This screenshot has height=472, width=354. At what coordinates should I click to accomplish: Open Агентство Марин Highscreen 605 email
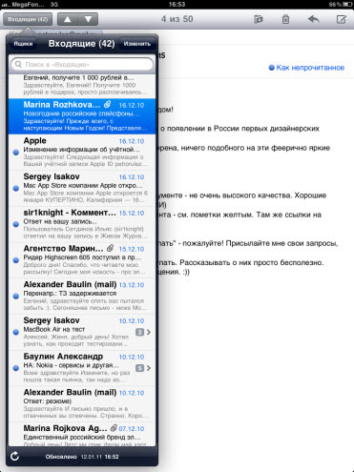point(82,260)
